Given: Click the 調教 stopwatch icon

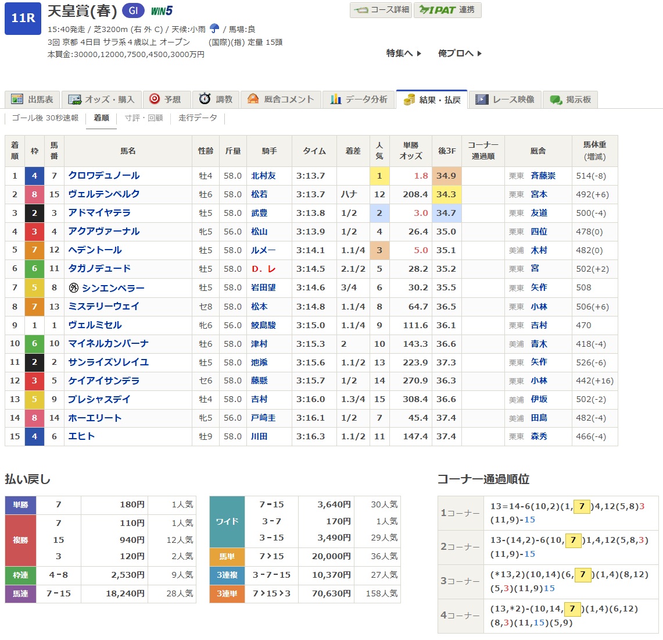Looking at the screenshot, I should coord(205,99).
